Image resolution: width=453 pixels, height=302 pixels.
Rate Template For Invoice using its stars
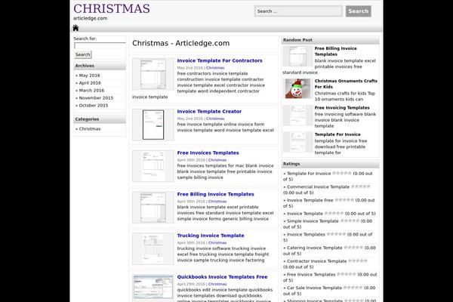[342, 174]
